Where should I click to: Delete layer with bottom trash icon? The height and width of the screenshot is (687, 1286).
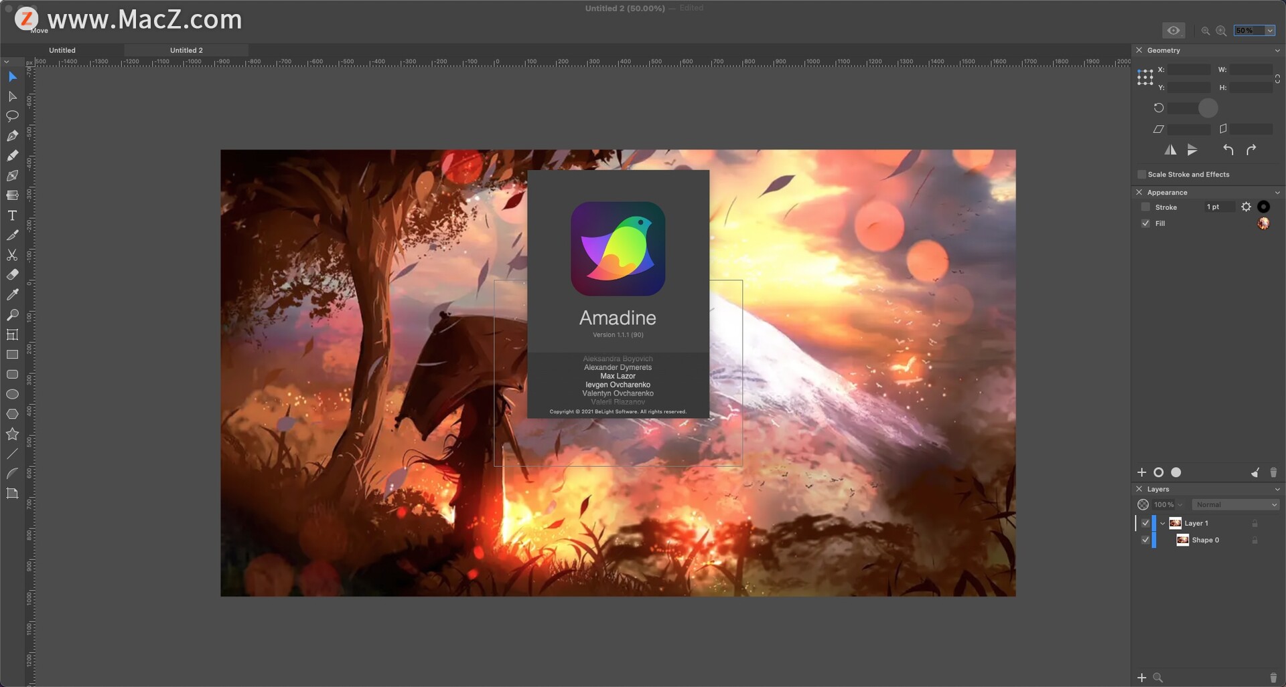(x=1273, y=678)
